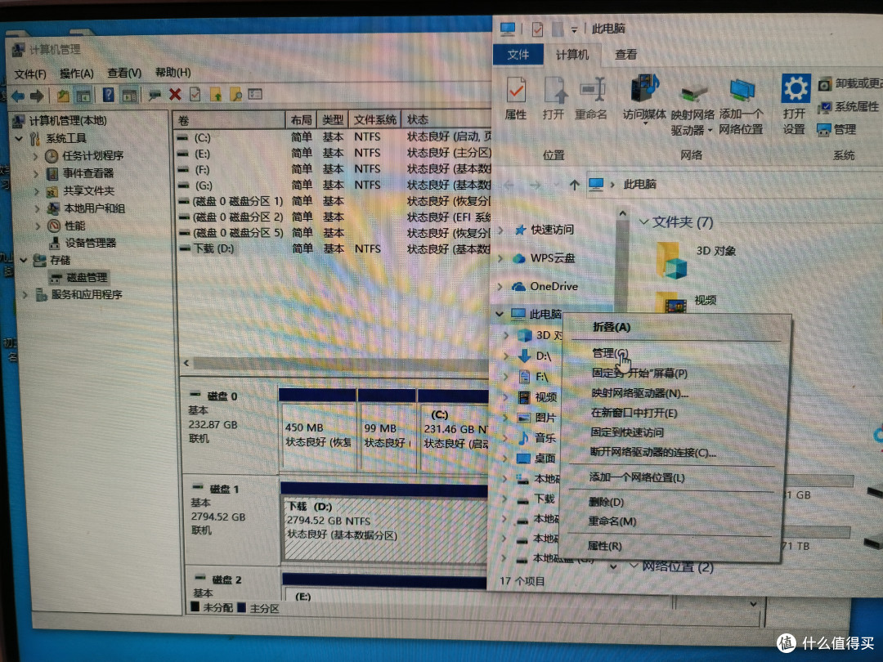This screenshot has height=662, width=883.
Task: Click the Forward arrow in Computer Management toolbar
Action: tap(37, 96)
